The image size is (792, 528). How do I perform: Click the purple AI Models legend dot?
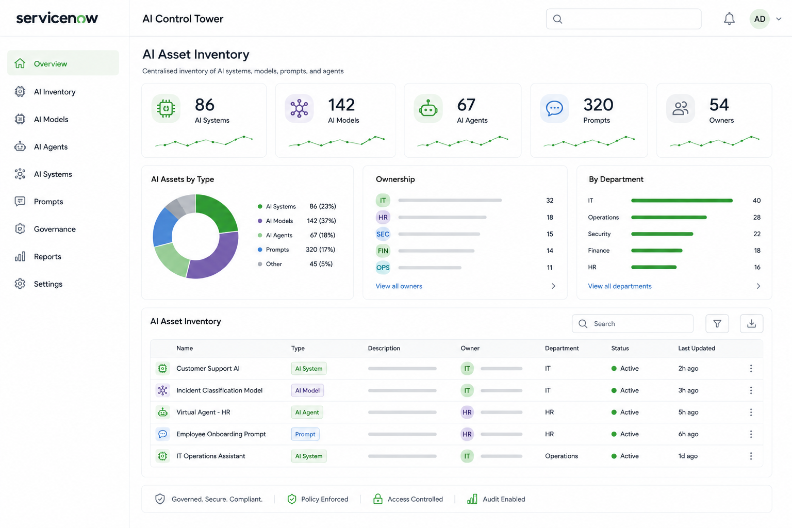(260, 221)
